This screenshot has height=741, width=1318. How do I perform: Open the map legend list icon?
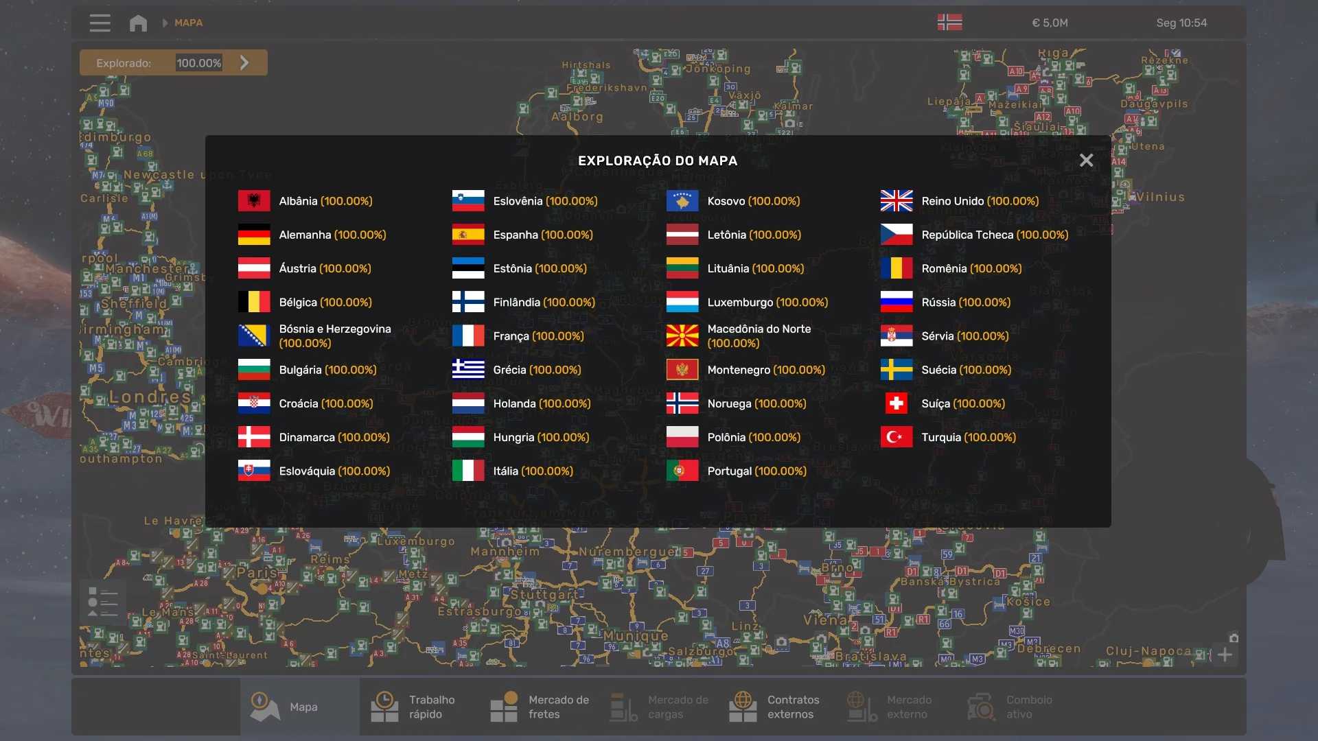(103, 602)
